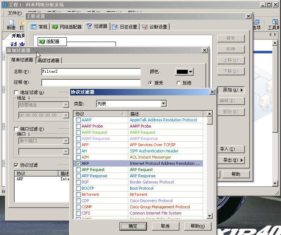Image resolution: width=281 pixels, height=235 pixels.
Task: Expand the 物理地址 address type dropdown
Action: click(x=66, y=105)
